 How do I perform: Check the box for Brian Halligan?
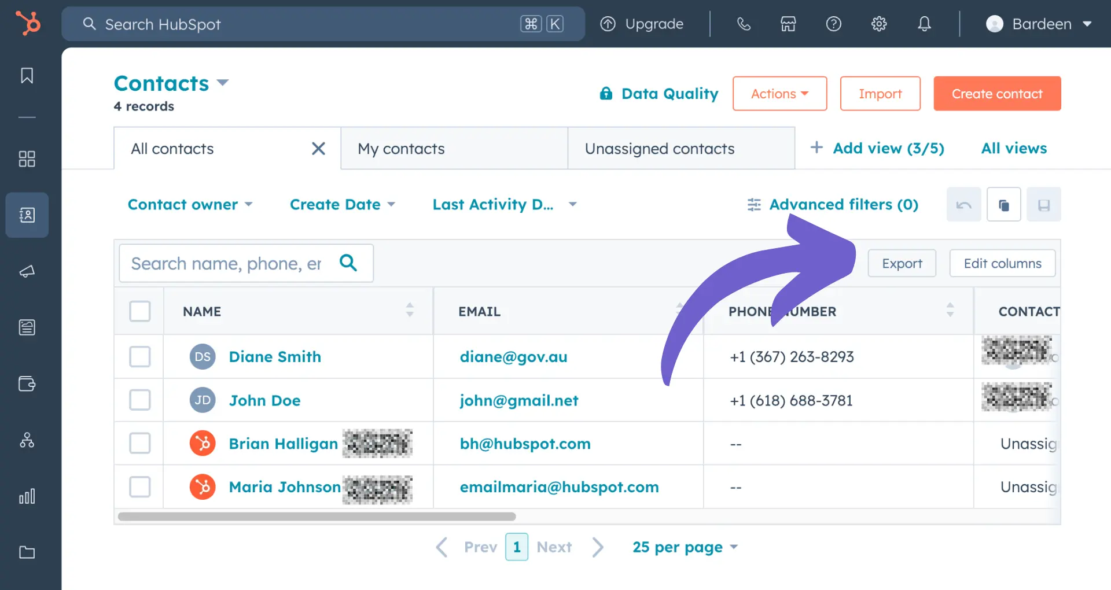[140, 443]
